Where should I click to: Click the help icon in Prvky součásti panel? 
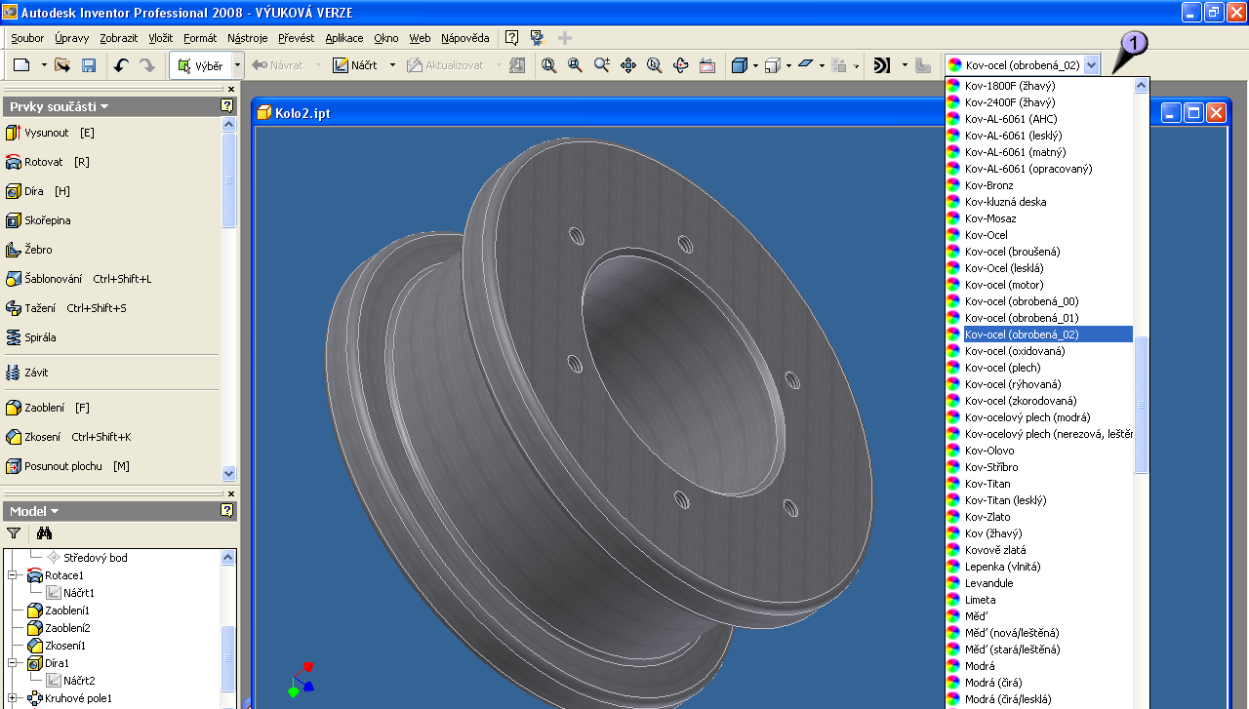[x=227, y=105]
